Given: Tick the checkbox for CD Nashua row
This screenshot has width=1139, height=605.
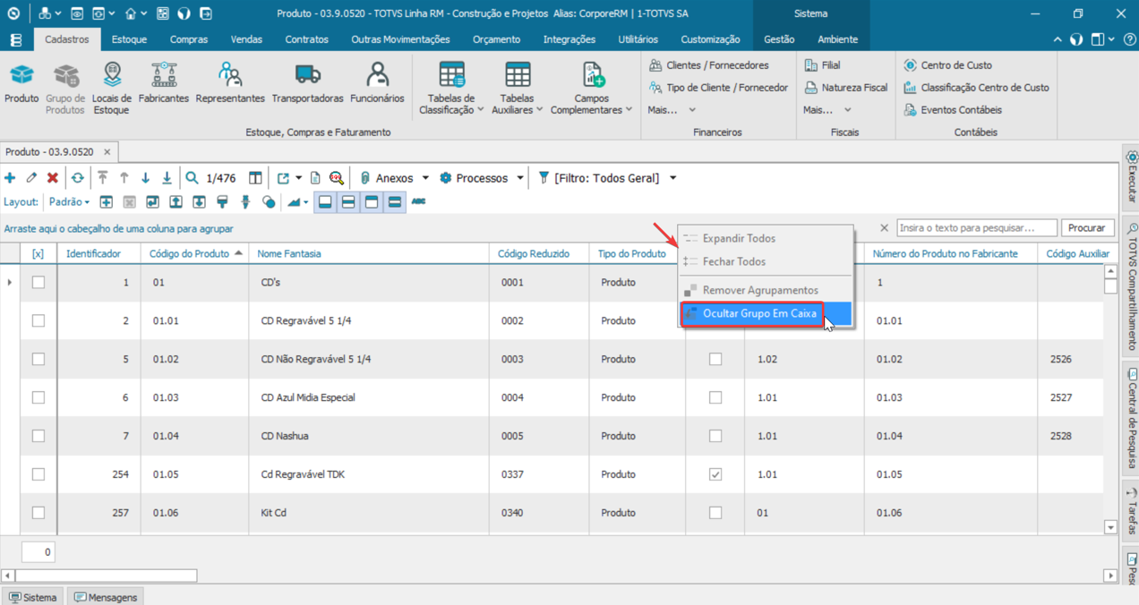Looking at the screenshot, I should tap(38, 436).
